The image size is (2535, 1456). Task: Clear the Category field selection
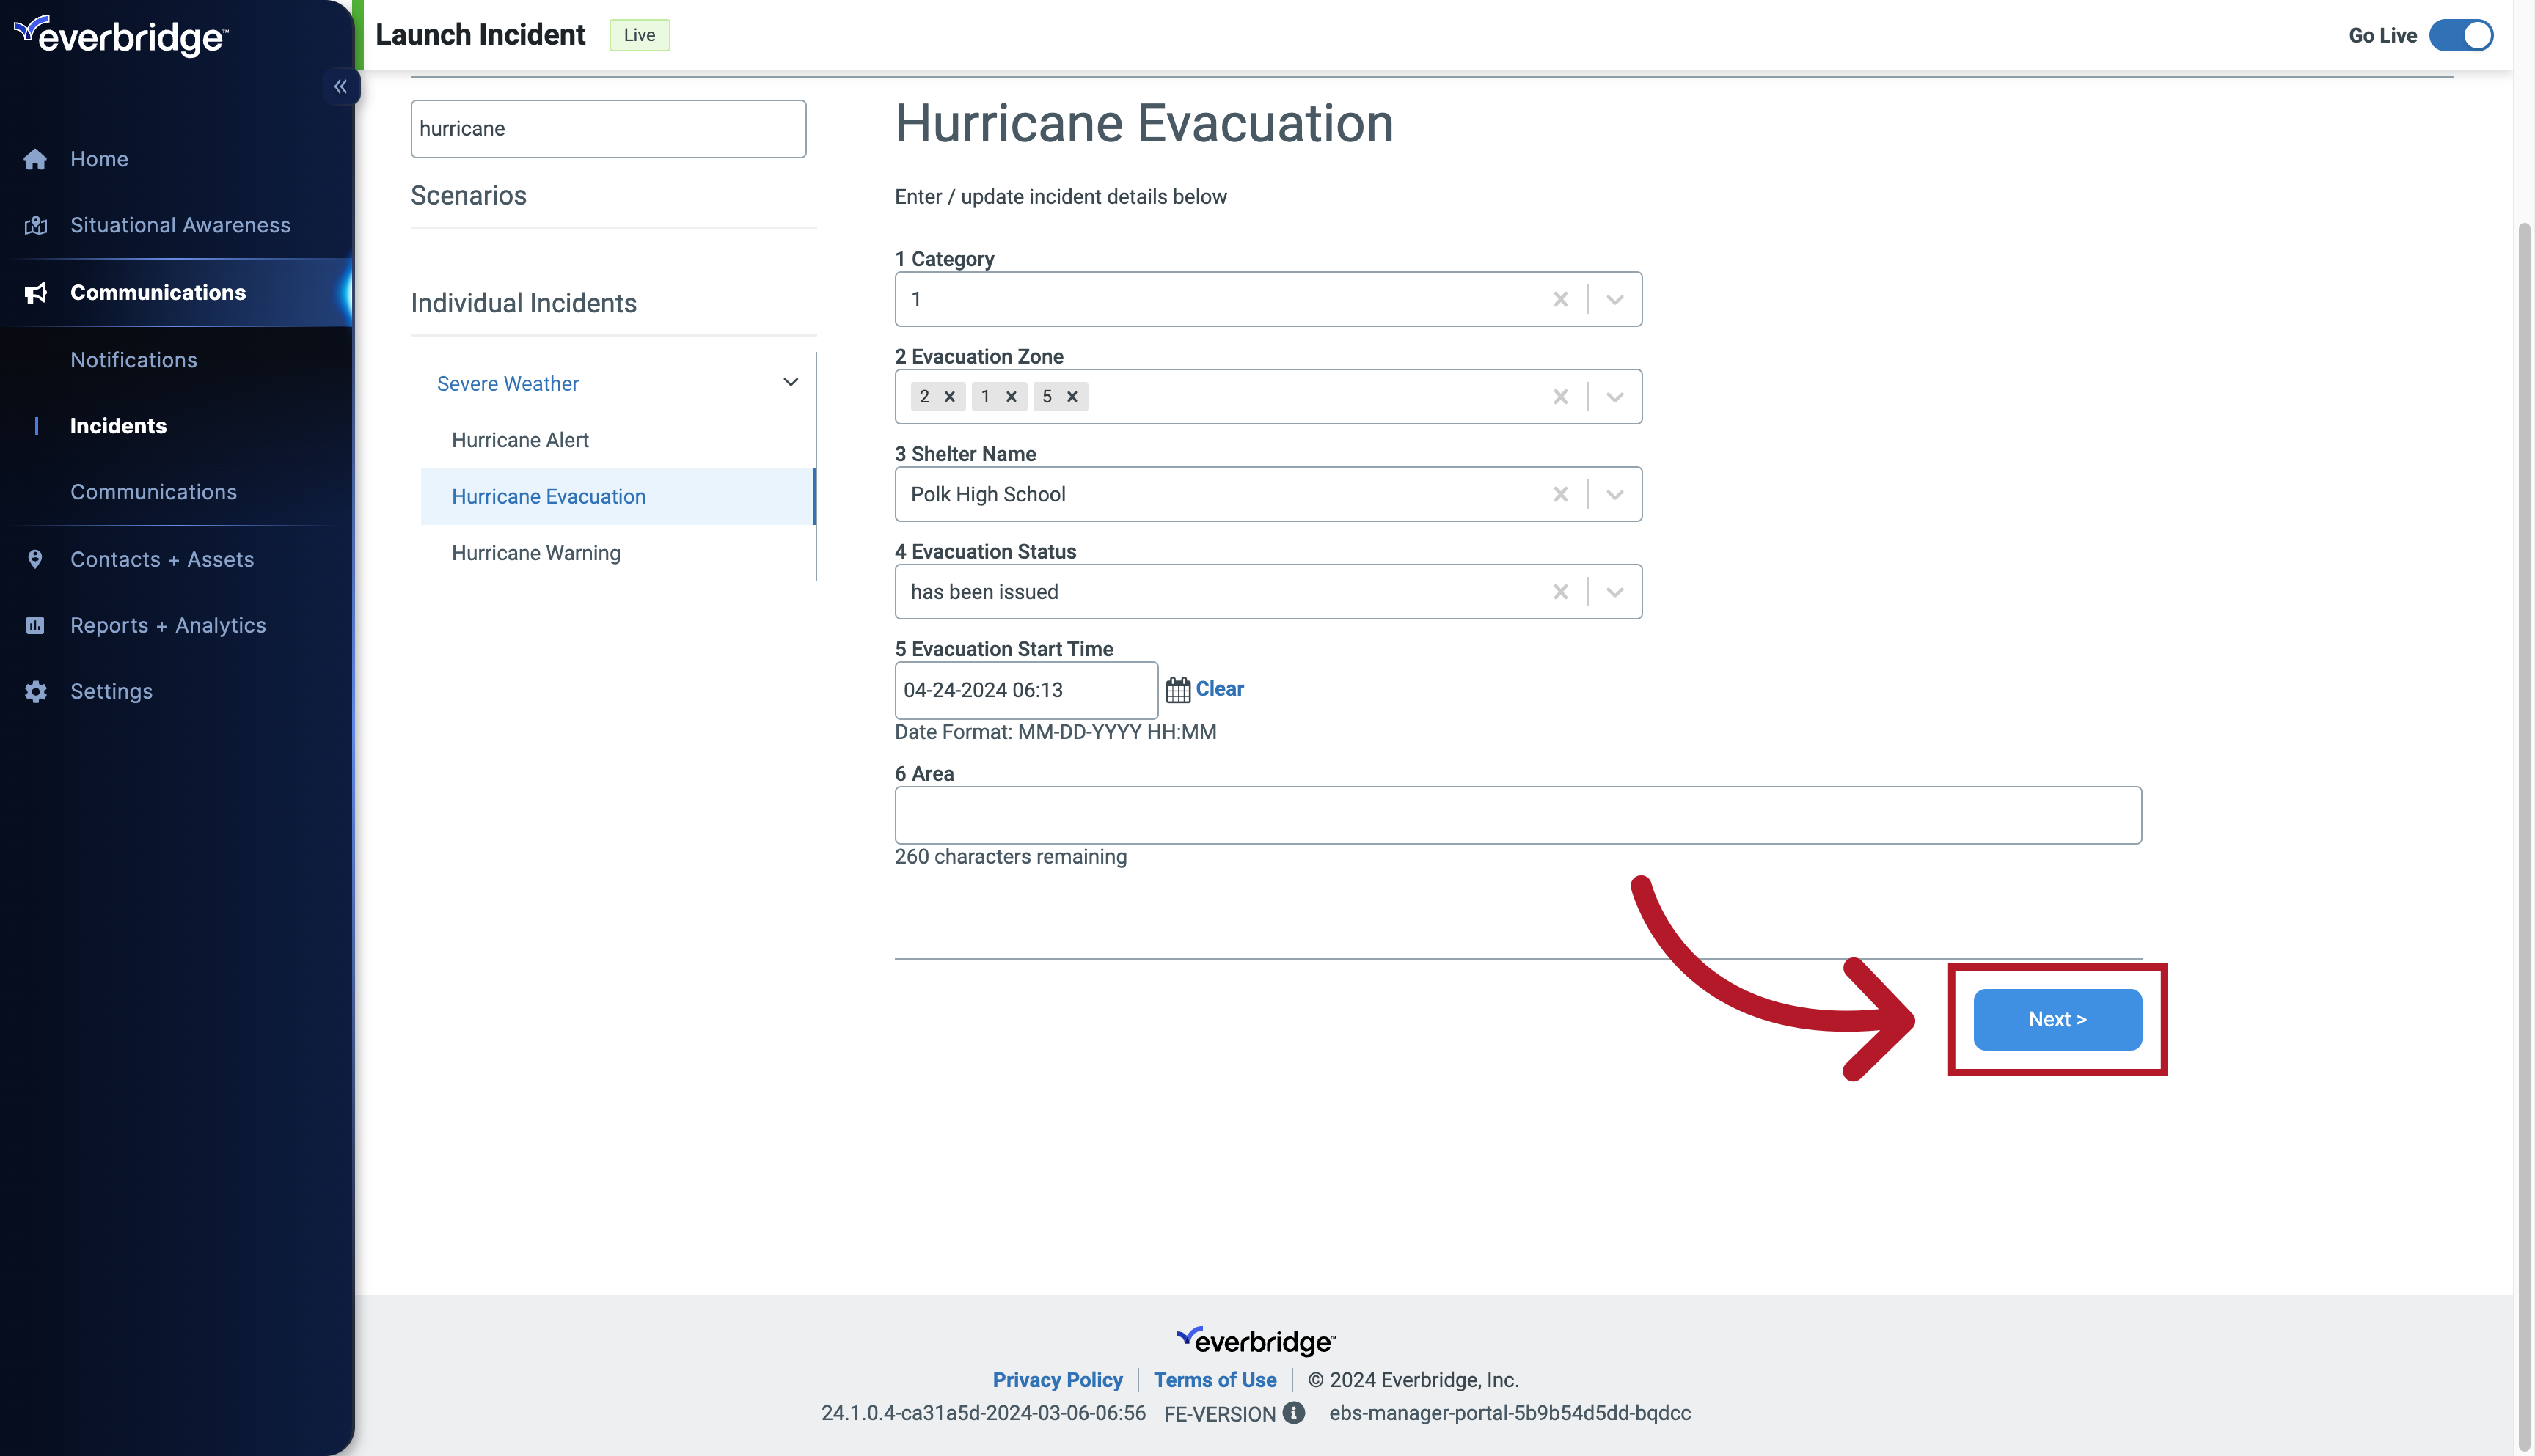(x=1560, y=299)
